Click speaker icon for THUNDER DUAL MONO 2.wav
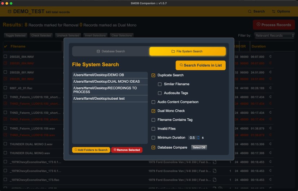The width and height of the screenshot is (298, 191). tap(270, 144)
